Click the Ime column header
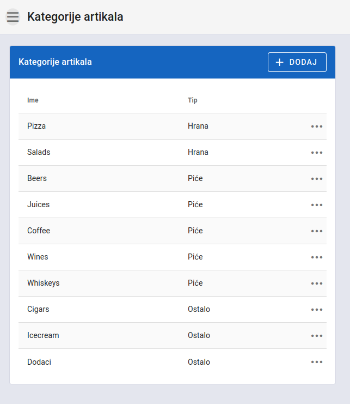This screenshot has width=350, height=404. [33, 100]
